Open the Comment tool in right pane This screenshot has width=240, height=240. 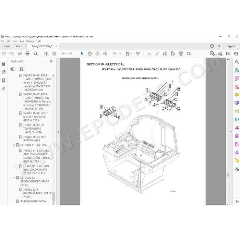click(237, 95)
